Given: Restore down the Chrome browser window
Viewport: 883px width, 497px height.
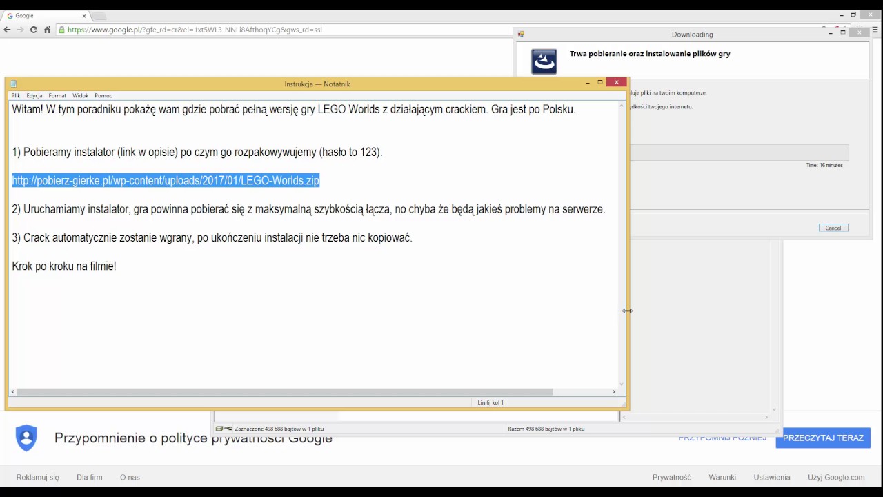Looking at the screenshot, I should [x=853, y=14].
